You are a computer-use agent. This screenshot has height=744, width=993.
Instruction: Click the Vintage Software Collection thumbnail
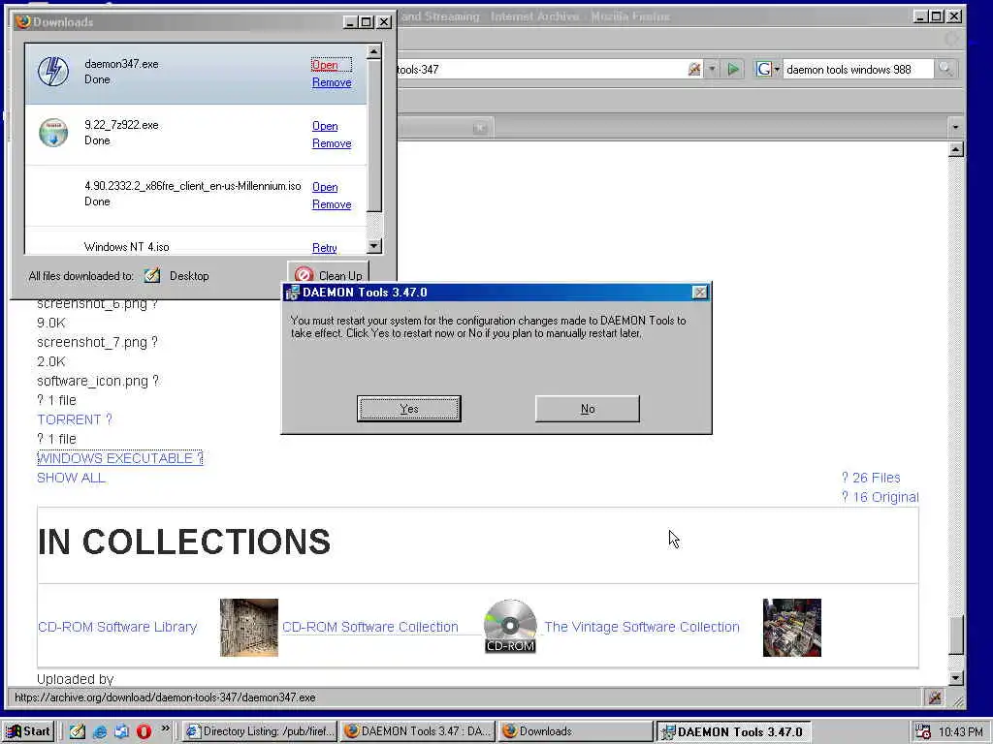791,628
